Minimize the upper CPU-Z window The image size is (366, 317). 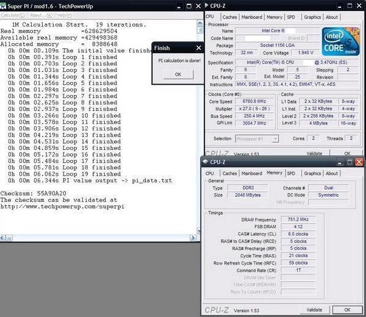pyautogui.click(x=340, y=6)
